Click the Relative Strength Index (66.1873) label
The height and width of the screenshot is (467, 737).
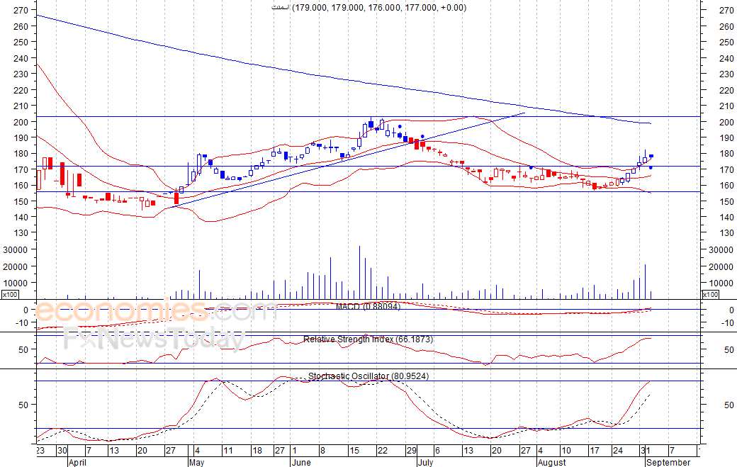click(368, 339)
